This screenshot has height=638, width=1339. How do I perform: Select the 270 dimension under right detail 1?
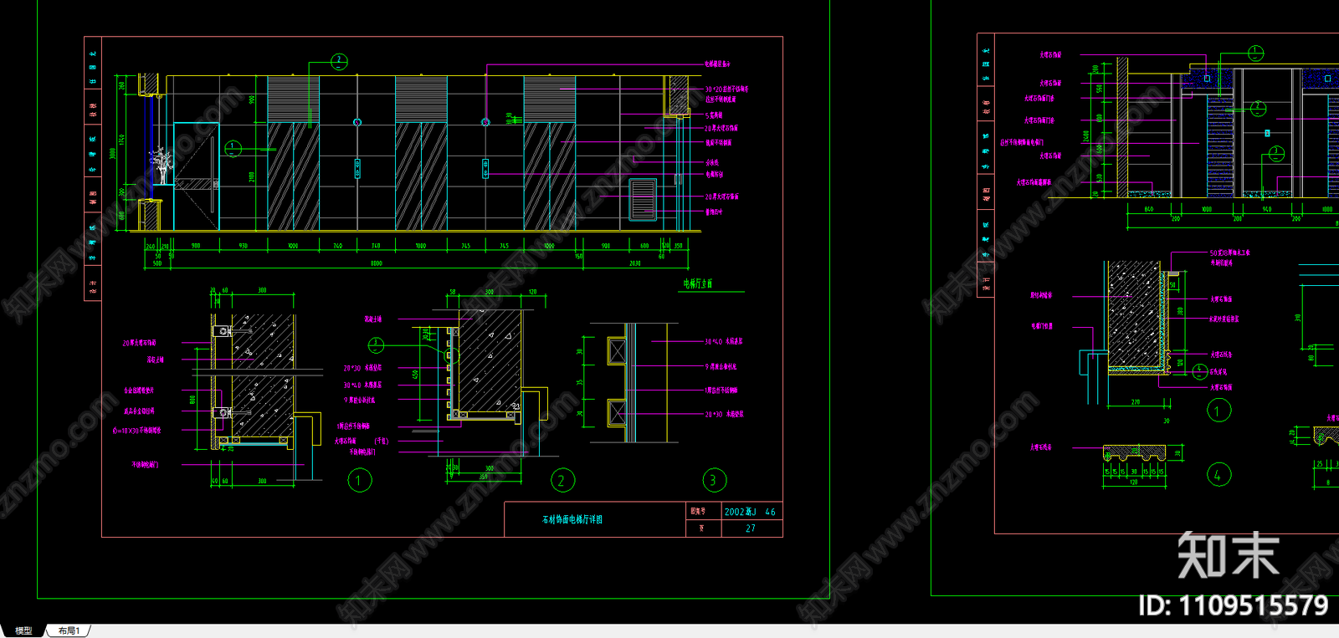click(1136, 402)
